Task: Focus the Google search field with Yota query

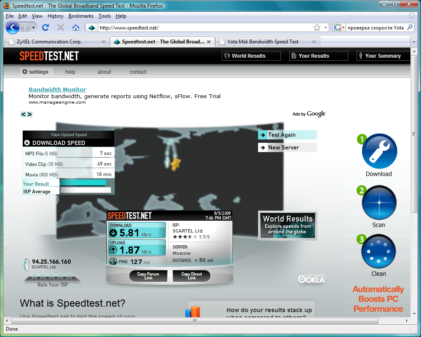Action: click(x=376, y=27)
